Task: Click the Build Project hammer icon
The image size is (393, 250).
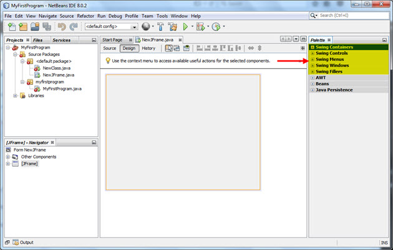Action: click(161, 27)
